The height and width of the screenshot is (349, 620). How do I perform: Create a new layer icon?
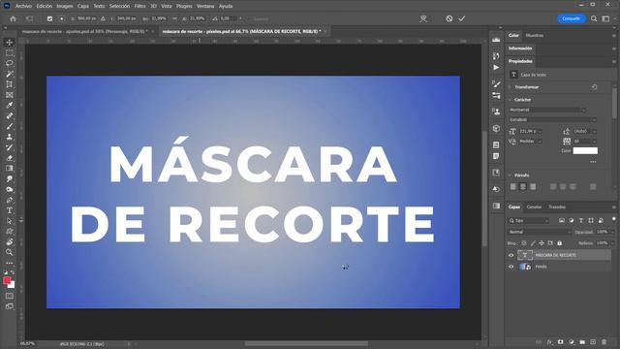coord(593,342)
